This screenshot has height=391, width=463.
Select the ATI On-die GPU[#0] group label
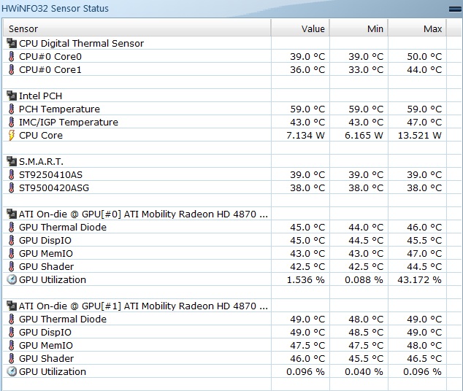click(143, 214)
